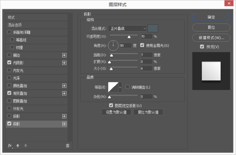Image resolution: width=236 pixels, height=155 pixels.
Task: Uncheck 图层挖空投影 option
Action: coord(111,105)
